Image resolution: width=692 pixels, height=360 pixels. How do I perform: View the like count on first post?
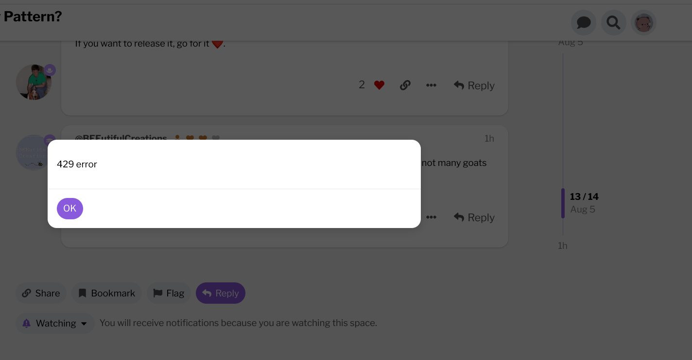pos(362,85)
